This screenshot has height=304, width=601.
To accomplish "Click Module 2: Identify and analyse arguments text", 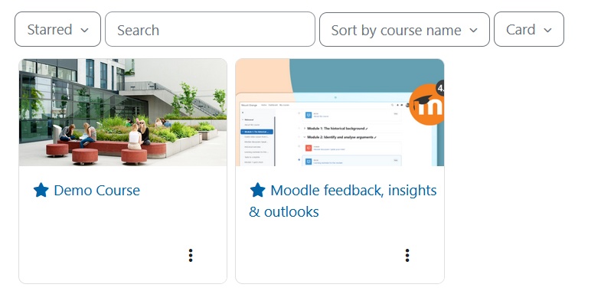I will coord(341,137).
